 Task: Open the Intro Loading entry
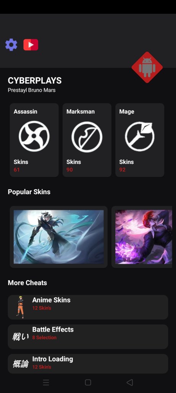tap(88, 364)
